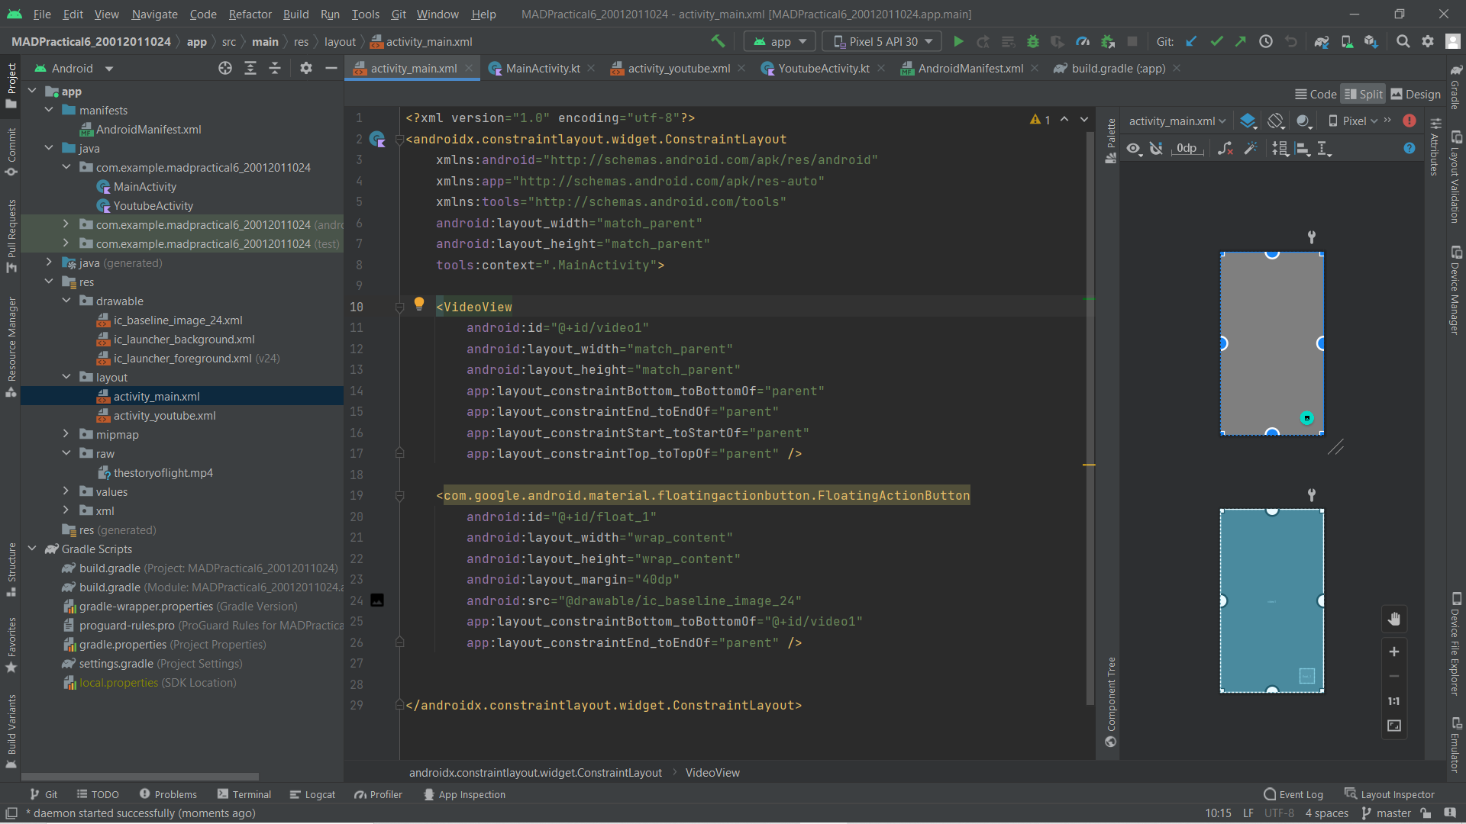The height and width of the screenshot is (824, 1466).
Task: Toggle autoconnect to parent magnet icon
Action: (1157, 149)
